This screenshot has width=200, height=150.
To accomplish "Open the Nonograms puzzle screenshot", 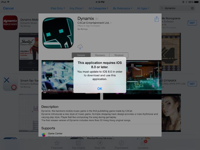I will (x=171, y=52).
